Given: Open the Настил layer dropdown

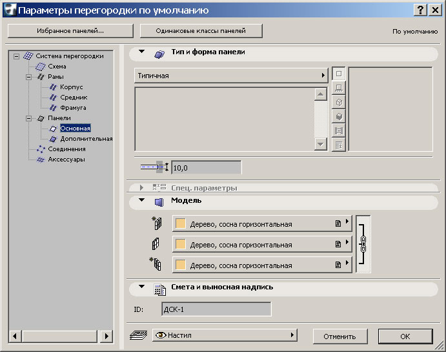Looking at the screenshot, I should tap(224, 335).
